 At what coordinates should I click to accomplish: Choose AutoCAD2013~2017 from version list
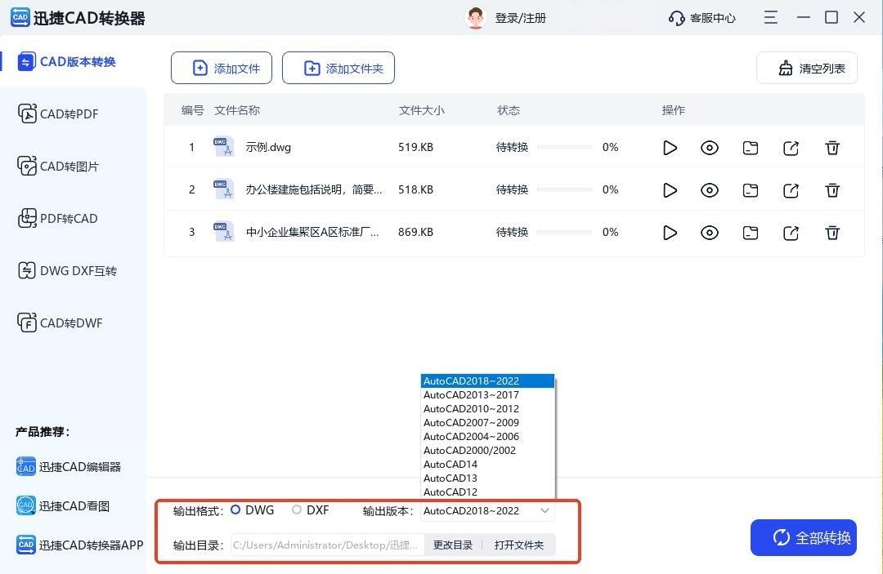[471, 395]
